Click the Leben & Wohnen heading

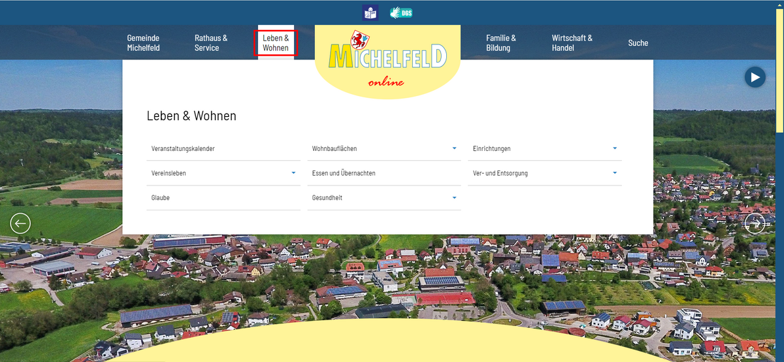coord(191,116)
